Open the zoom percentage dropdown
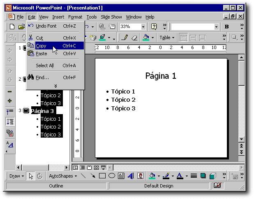Image resolution: width=254 pixels, height=199 pixels. 143,27
